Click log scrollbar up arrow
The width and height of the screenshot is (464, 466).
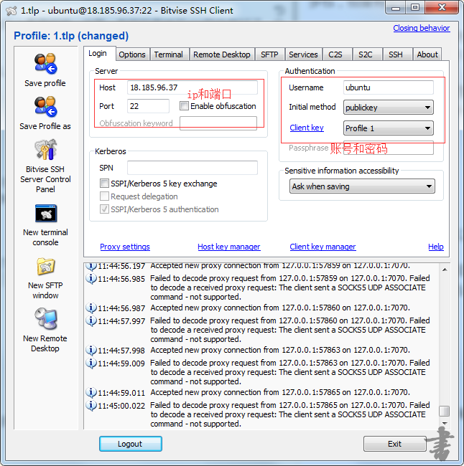445,270
